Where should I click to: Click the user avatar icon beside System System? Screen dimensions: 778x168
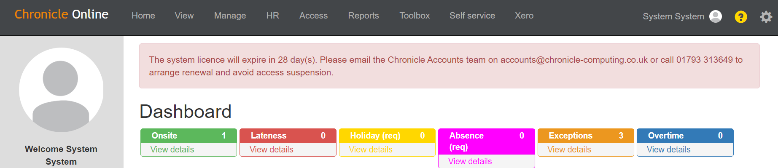(716, 16)
